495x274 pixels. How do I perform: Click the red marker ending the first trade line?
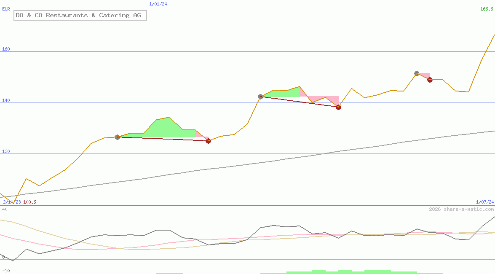tap(209, 141)
